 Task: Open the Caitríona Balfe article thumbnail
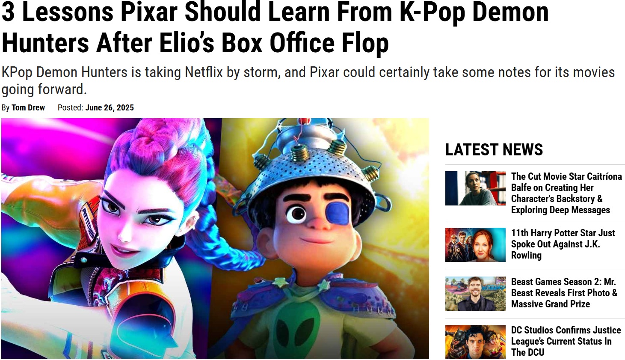(x=475, y=188)
